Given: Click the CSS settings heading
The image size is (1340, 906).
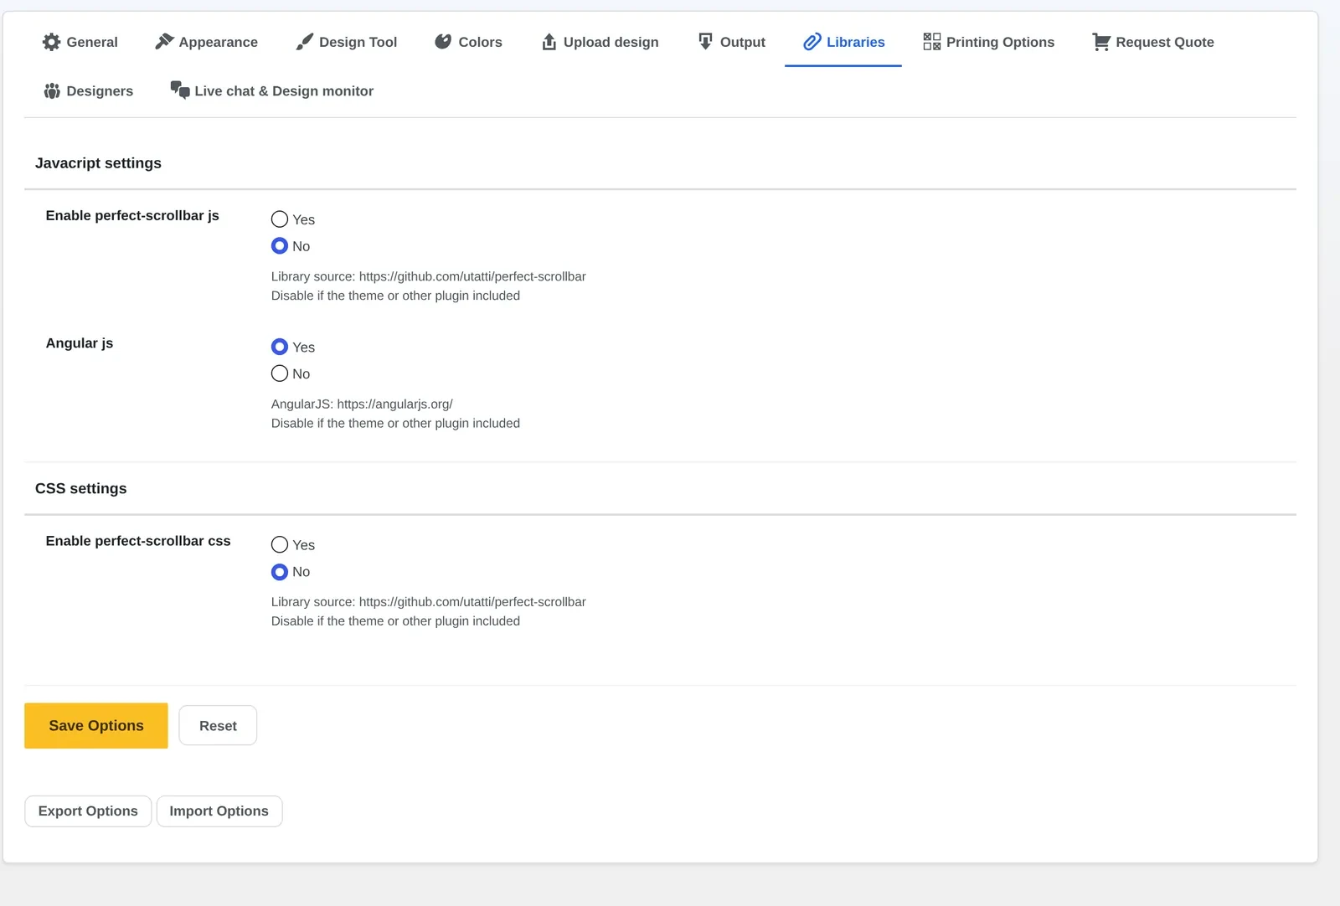Looking at the screenshot, I should (x=81, y=489).
